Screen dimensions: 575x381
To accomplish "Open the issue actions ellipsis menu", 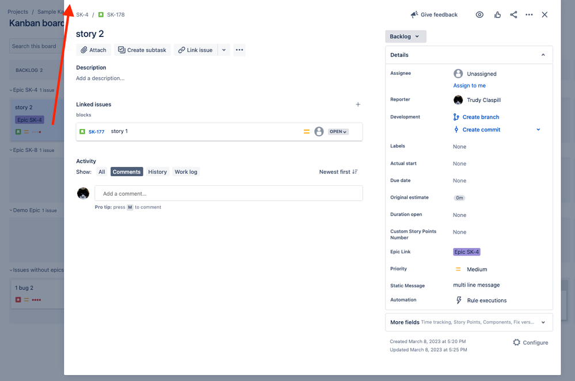I will point(529,14).
